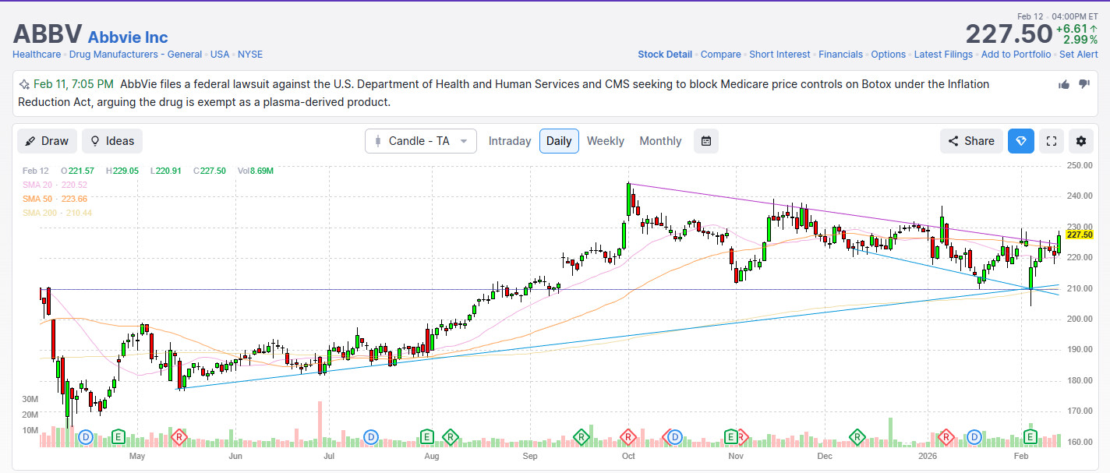
Task: Click the Draw pencil tool button
Action: (47, 141)
